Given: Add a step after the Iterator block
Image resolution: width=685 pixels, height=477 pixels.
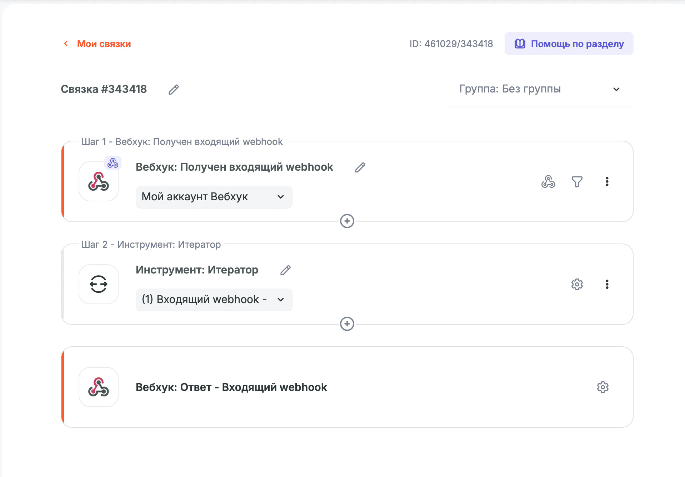Looking at the screenshot, I should click(x=346, y=324).
